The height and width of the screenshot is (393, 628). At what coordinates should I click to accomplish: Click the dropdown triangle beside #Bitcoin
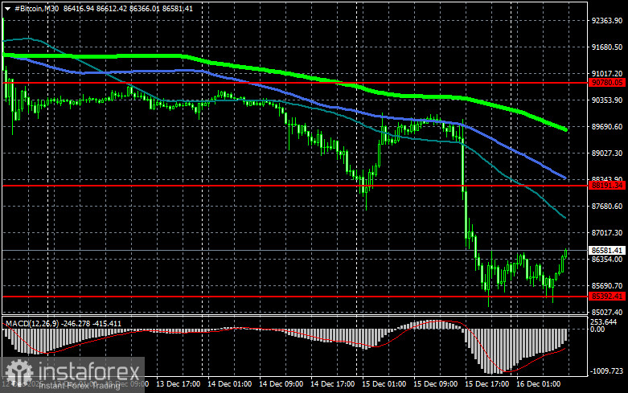pyautogui.click(x=7, y=7)
